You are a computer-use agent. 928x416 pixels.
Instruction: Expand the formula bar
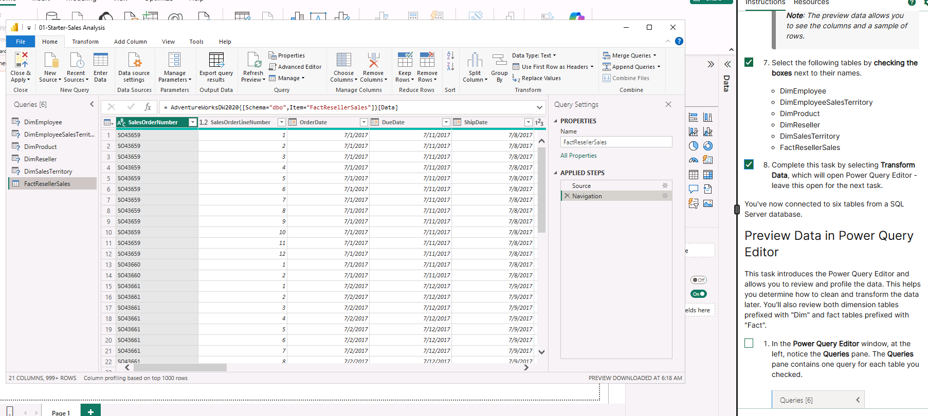pyautogui.click(x=539, y=107)
